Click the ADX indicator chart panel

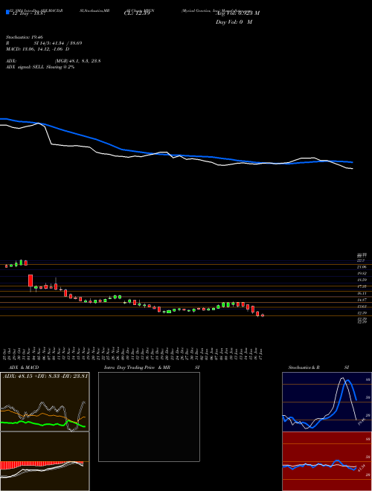coord(45,402)
